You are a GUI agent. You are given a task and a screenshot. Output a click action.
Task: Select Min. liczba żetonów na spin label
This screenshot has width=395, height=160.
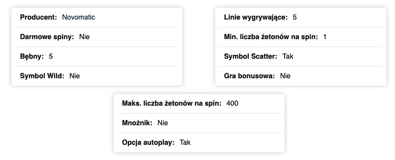point(271,37)
